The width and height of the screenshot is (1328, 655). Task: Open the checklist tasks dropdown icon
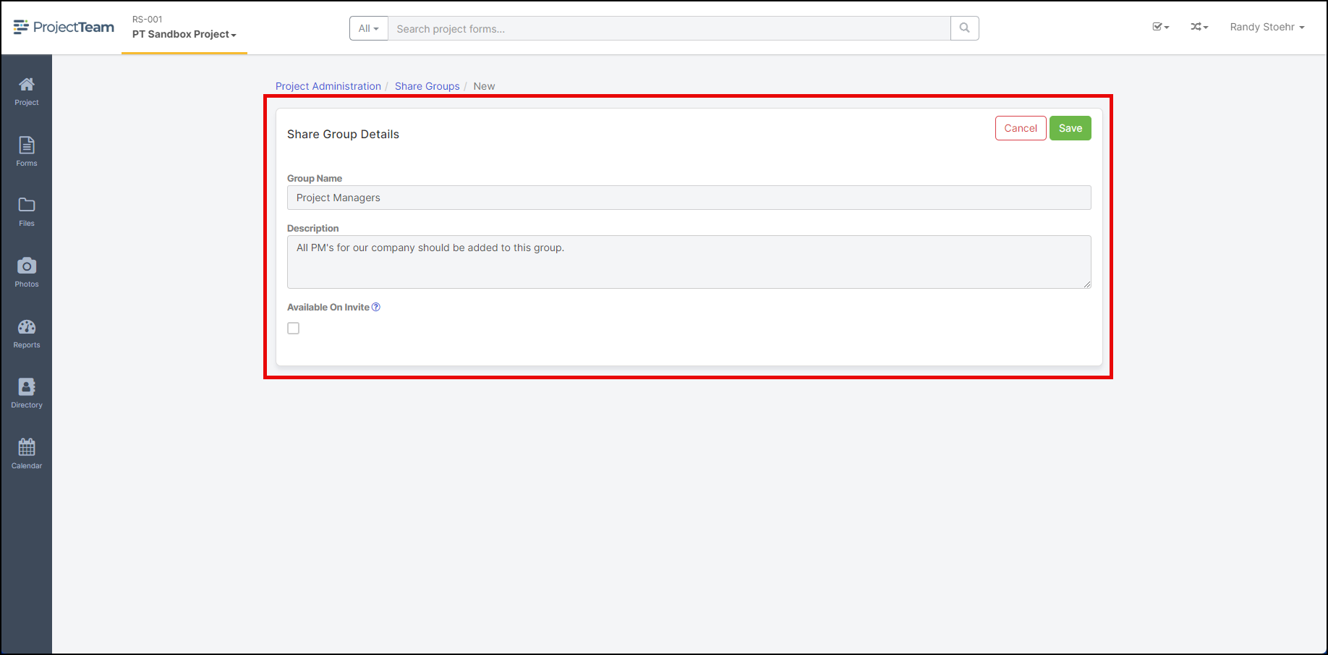coord(1160,27)
